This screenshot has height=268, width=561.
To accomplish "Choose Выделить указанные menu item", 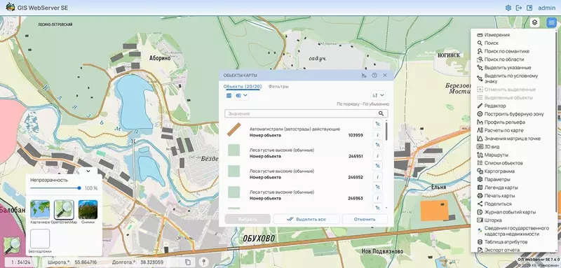I will [507, 67].
